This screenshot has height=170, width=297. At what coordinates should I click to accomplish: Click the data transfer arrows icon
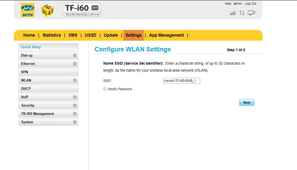242,13
